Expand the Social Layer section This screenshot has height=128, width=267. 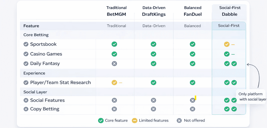coord(35,92)
